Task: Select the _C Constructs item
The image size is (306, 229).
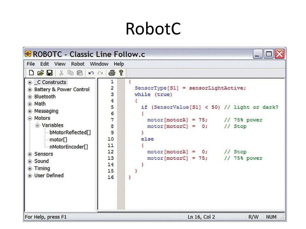Action: click(50, 82)
